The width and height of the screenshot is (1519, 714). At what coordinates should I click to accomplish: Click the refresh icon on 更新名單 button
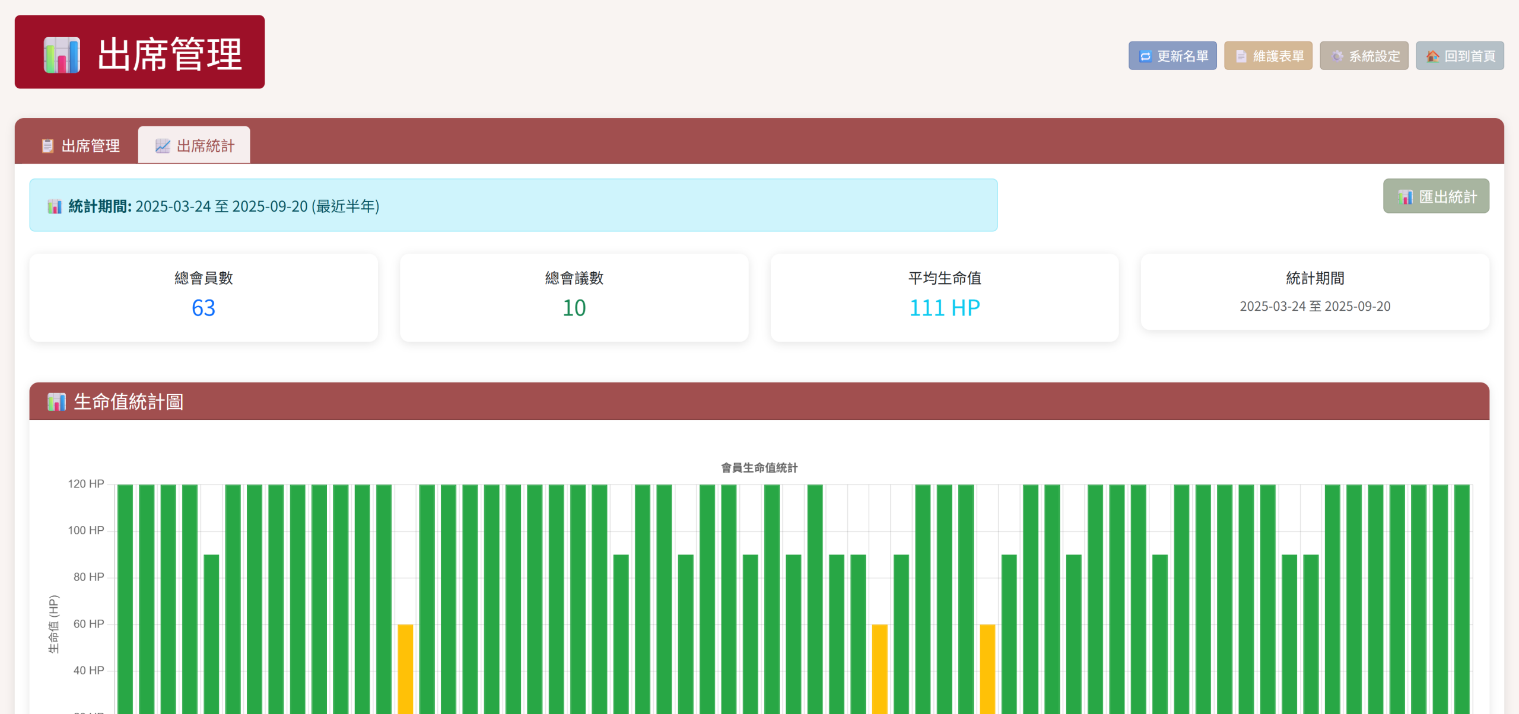pyautogui.click(x=1145, y=56)
